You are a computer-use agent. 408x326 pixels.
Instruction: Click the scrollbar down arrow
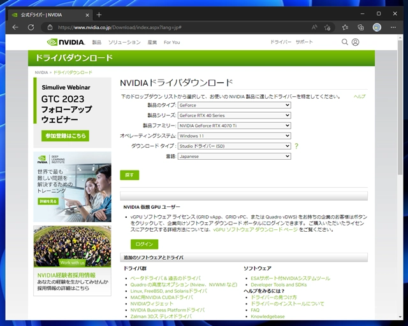pyautogui.click(x=400, y=316)
